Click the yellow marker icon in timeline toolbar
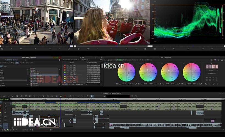The image size is (225, 137). 61,96
